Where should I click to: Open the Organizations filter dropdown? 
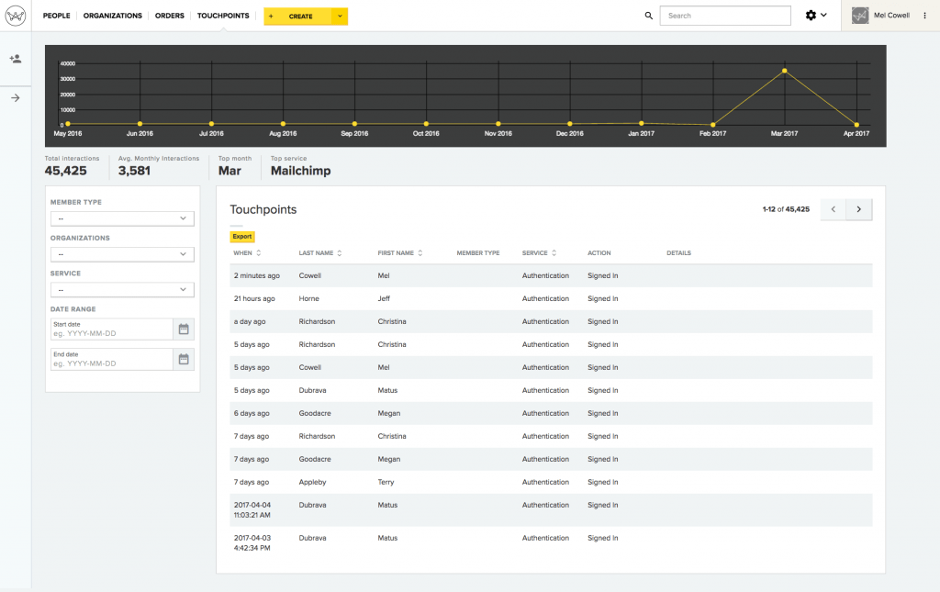(122, 254)
